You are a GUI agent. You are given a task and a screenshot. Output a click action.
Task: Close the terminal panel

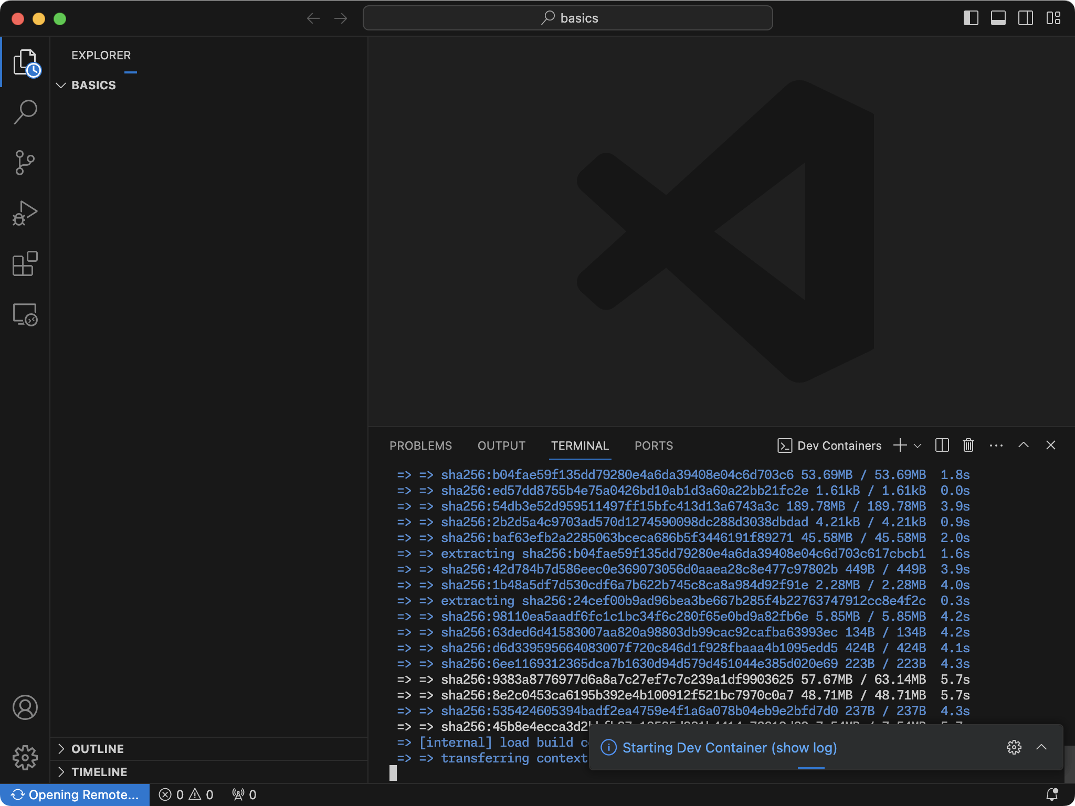(1051, 446)
